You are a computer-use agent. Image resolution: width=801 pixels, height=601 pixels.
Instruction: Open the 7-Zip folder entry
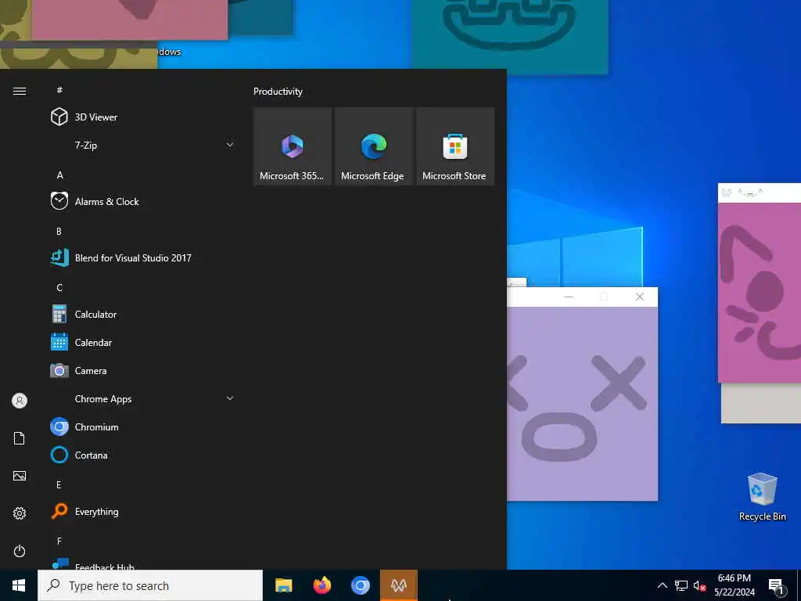[86, 145]
